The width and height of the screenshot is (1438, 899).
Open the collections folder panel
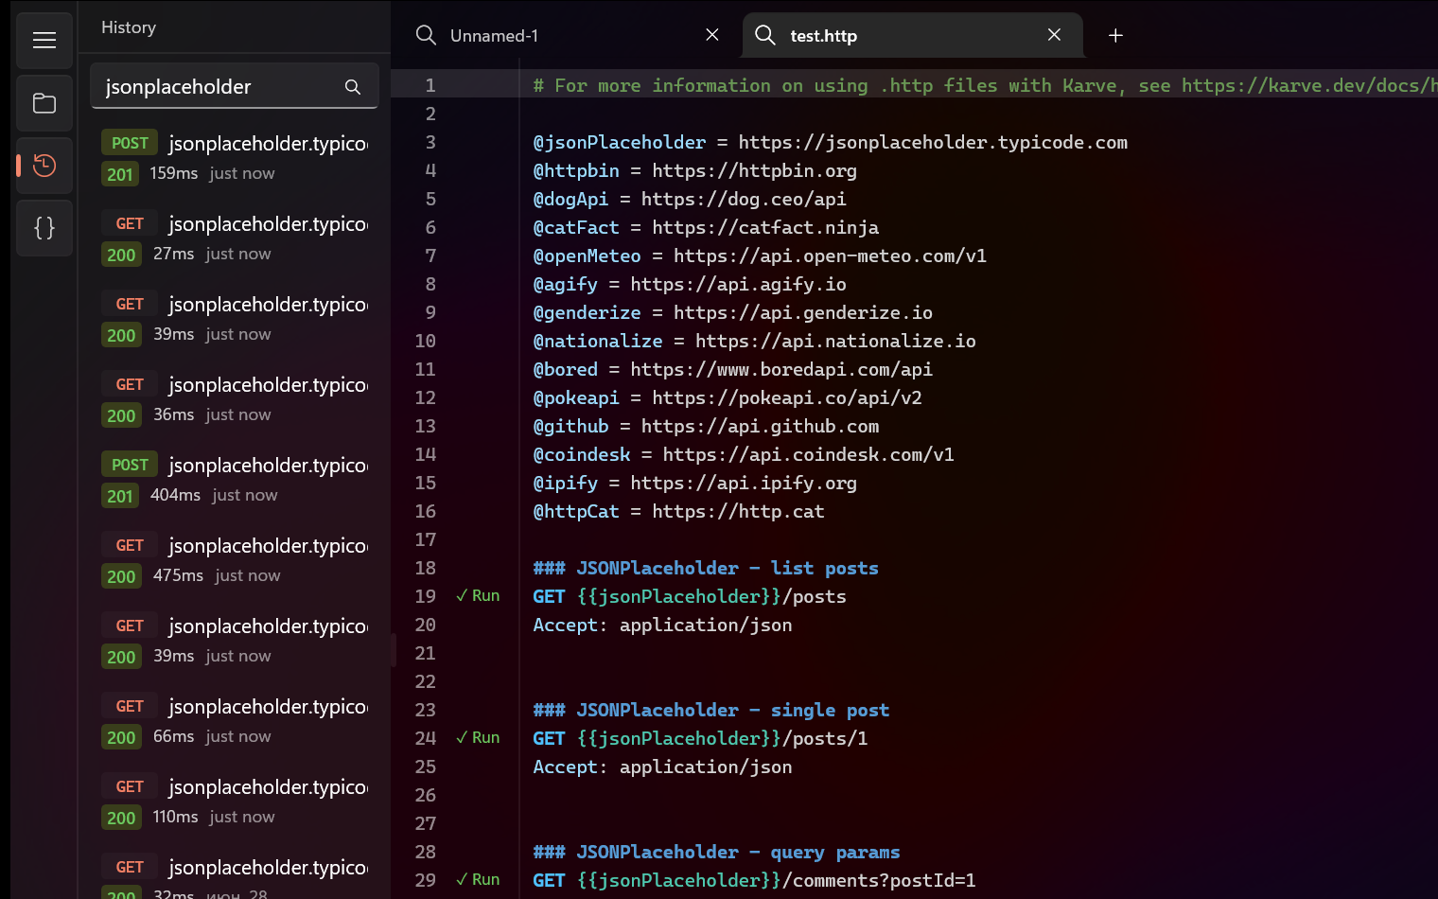[x=44, y=103]
